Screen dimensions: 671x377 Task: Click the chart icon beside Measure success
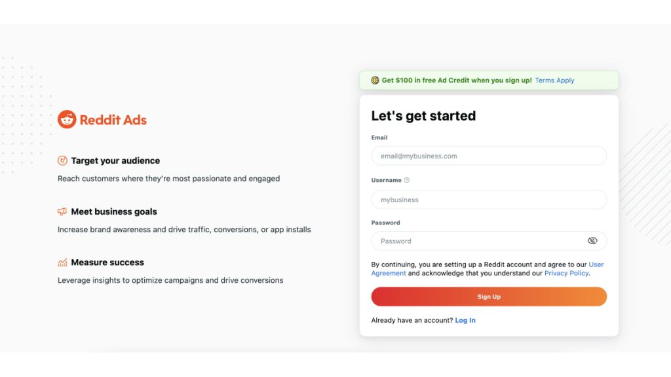62,262
